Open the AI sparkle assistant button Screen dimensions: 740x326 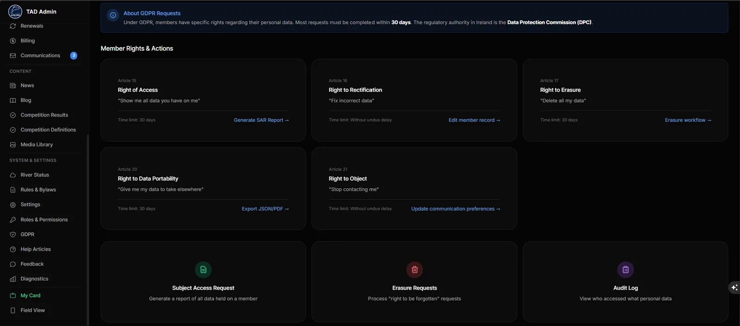[734, 288]
